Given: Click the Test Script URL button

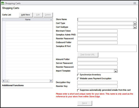Looking at the screenshot, I should tap(88, 55).
